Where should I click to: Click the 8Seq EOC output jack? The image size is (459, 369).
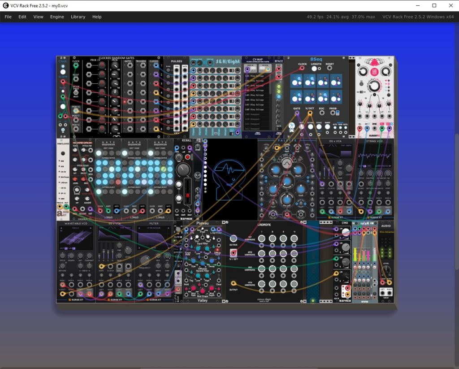[x=321, y=113]
